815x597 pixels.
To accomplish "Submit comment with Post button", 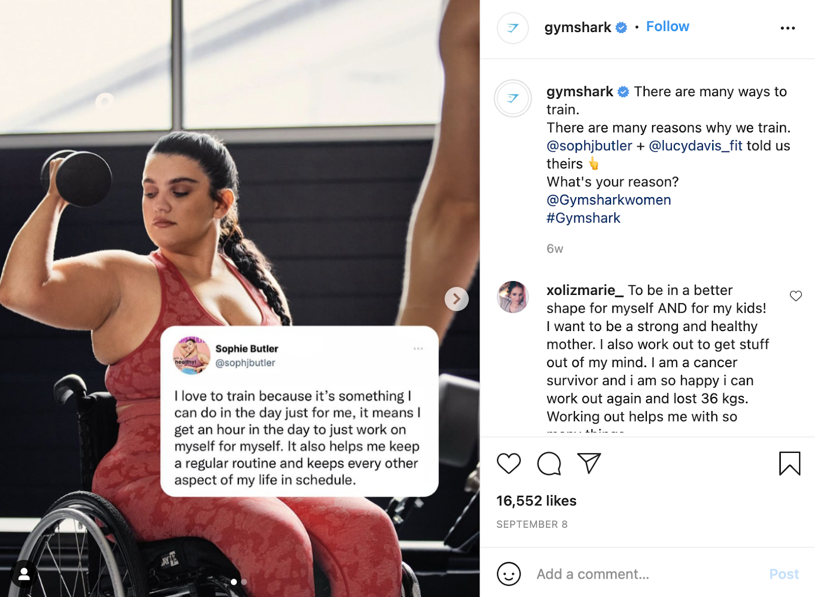I will click(784, 574).
